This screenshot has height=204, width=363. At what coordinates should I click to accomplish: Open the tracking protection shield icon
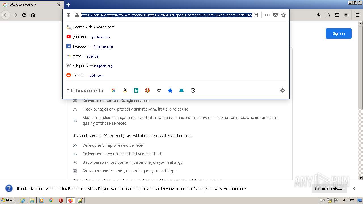(69, 15)
